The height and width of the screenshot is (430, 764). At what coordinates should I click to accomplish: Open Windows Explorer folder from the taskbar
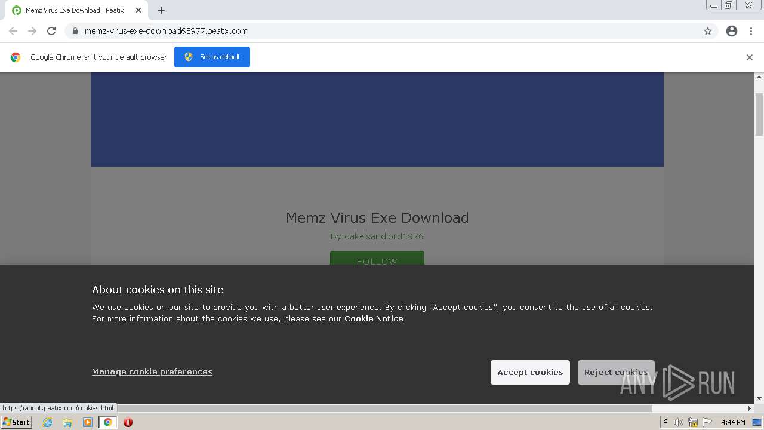(x=67, y=422)
